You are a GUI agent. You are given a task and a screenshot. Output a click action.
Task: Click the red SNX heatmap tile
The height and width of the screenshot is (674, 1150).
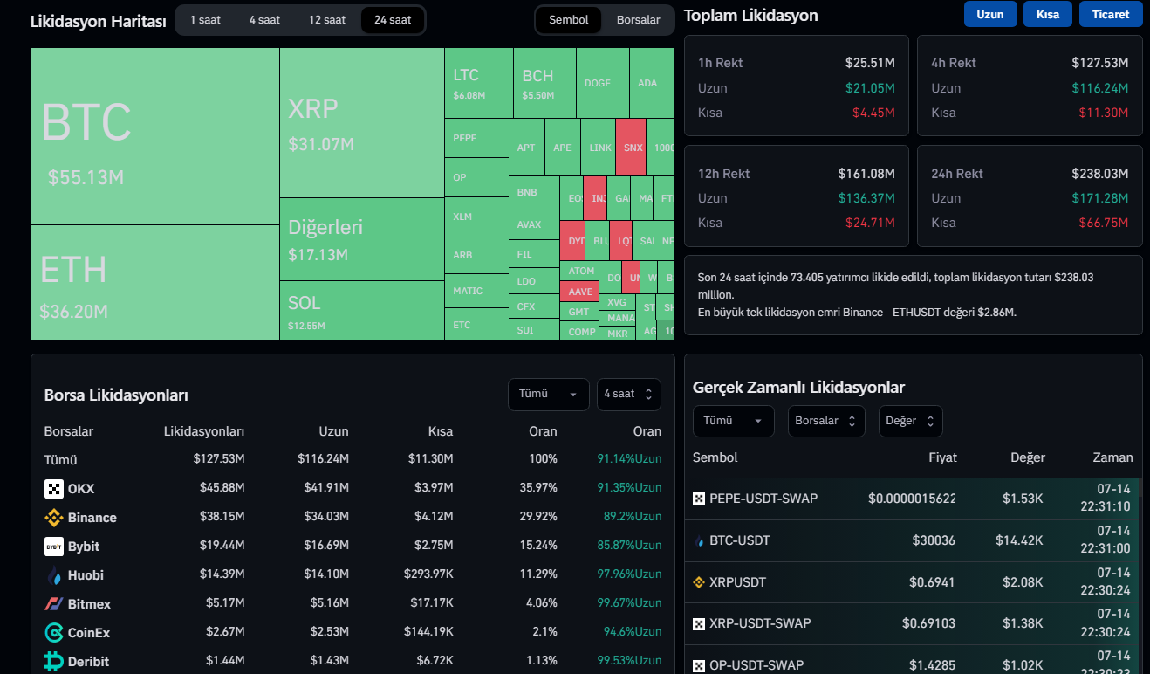point(632,148)
